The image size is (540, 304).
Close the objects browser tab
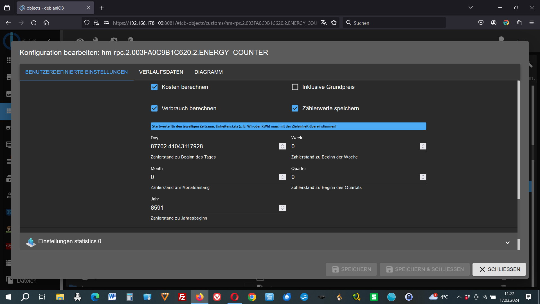pyautogui.click(x=88, y=8)
